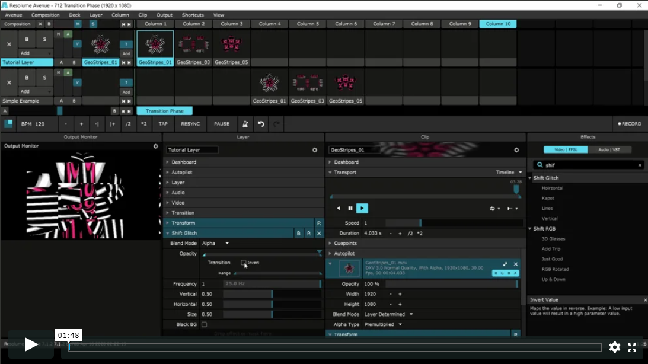Click the metronome icon in the tempo bar
This screenshot has height=364, width=648.
click(x=245, y=124)
